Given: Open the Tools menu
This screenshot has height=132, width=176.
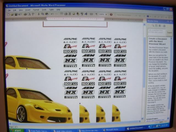Looking at the screenshot, I should pyautogui.click(x=44, y=10).
